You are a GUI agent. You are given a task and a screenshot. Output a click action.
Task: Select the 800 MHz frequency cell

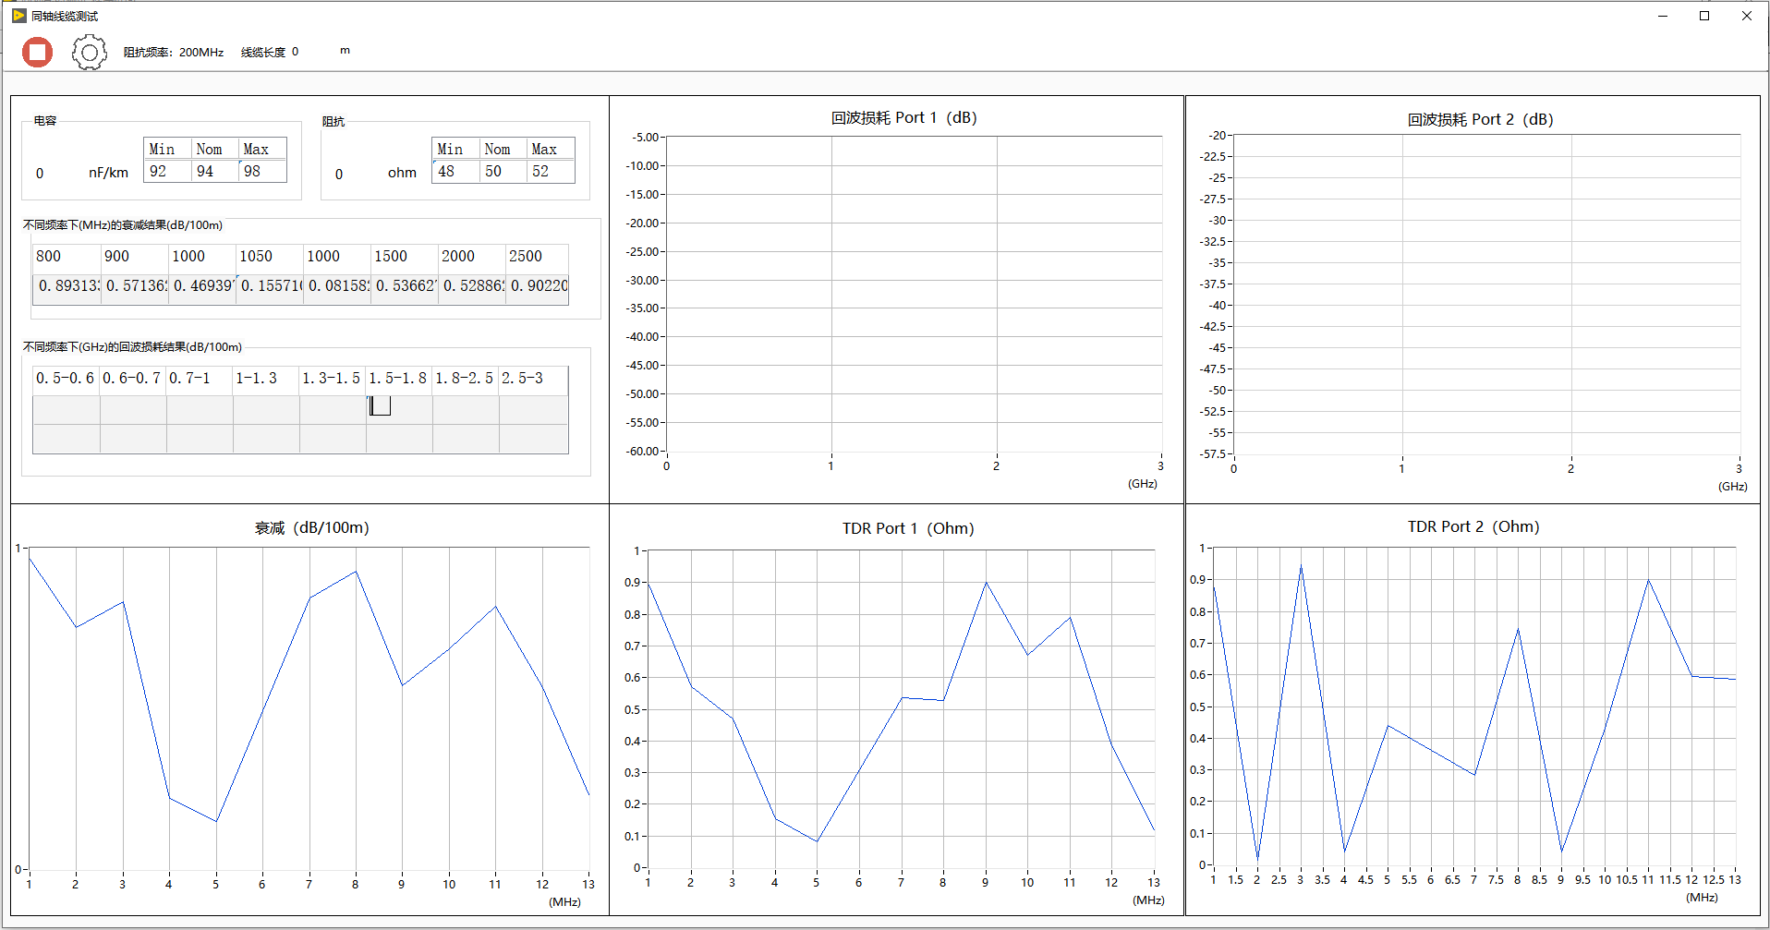(x=66, y=257)
